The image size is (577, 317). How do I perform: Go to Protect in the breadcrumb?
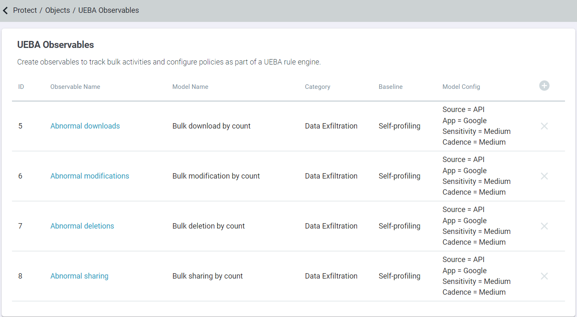[25, 10]
